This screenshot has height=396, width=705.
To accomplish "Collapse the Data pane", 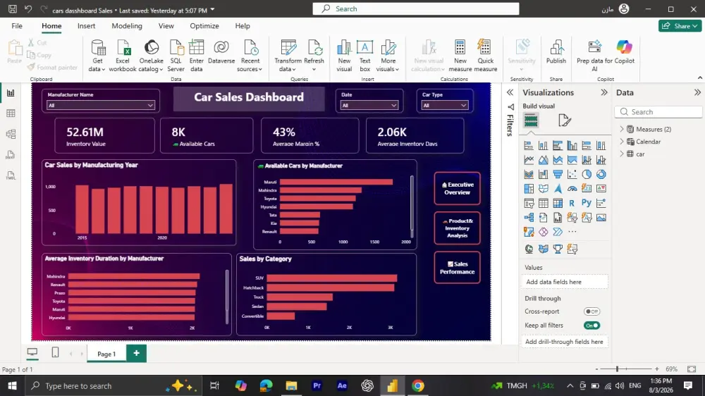I will pyautogui.click(x=697, y=92).
